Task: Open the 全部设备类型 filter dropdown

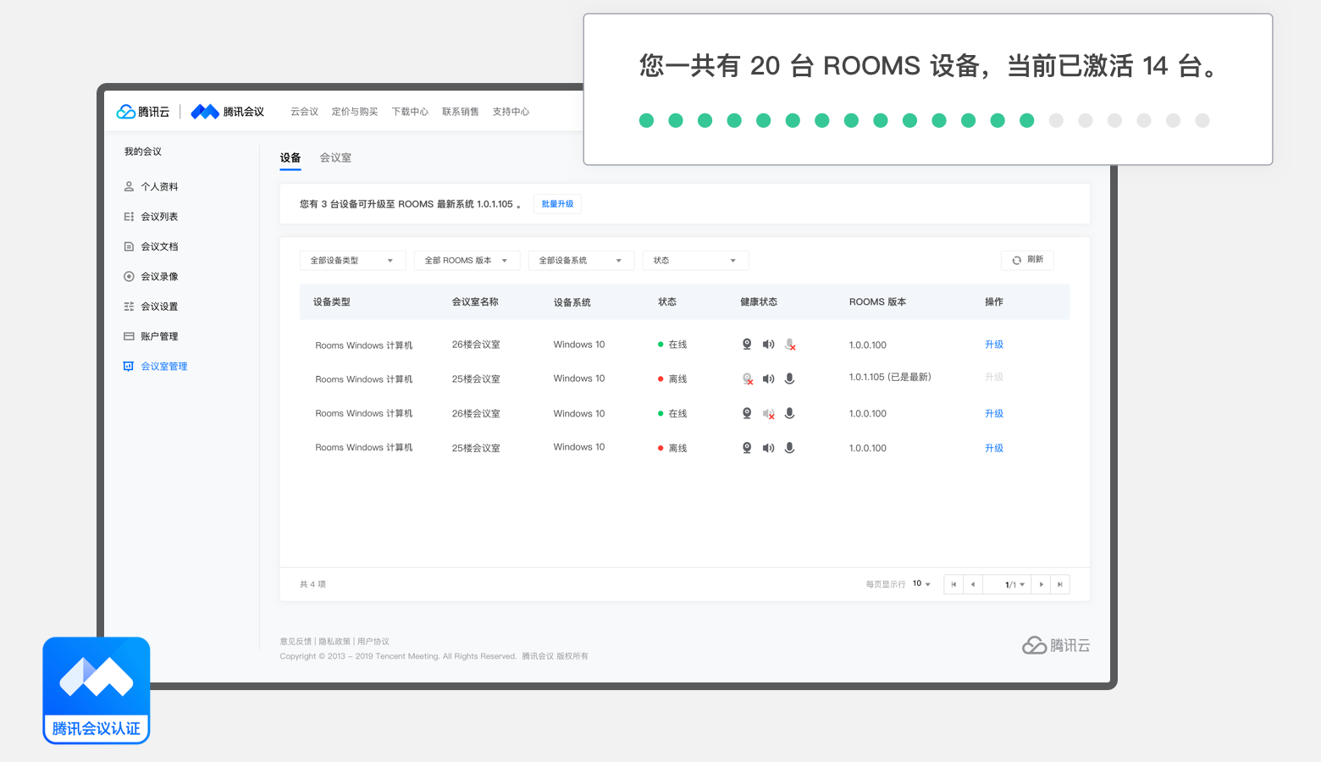Action: pos(352,261)
